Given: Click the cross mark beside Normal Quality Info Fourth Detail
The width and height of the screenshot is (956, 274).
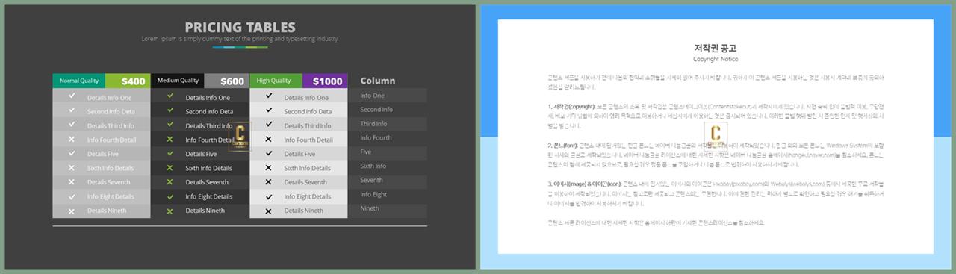Looking at the screenshot, I should click(x=72, y=139).
